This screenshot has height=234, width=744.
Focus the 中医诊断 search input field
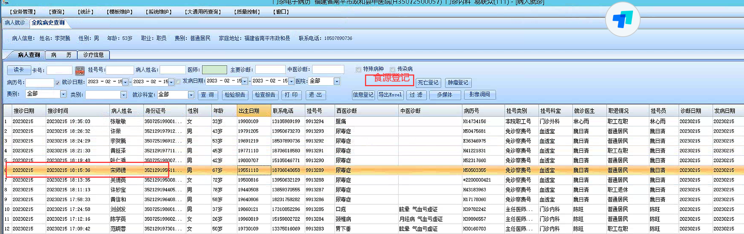click(x=328, y=70)
